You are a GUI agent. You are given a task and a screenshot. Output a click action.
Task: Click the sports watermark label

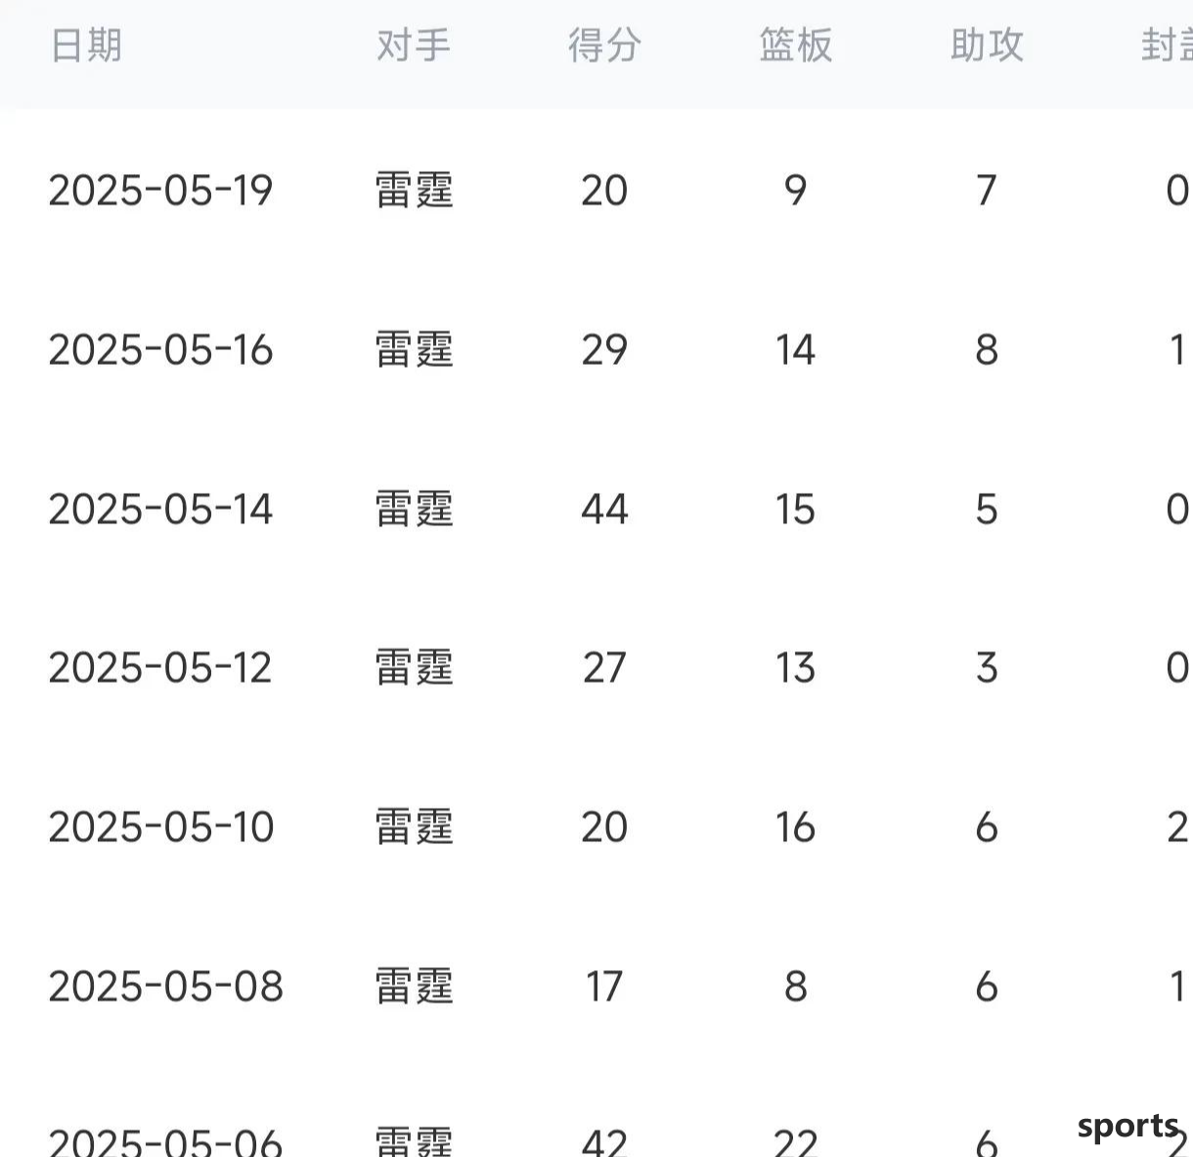[x=1127, y=1127]
